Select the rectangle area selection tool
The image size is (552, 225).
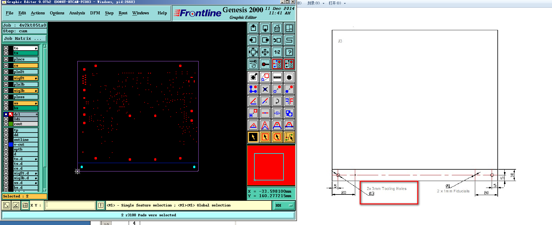click(265, 137)
